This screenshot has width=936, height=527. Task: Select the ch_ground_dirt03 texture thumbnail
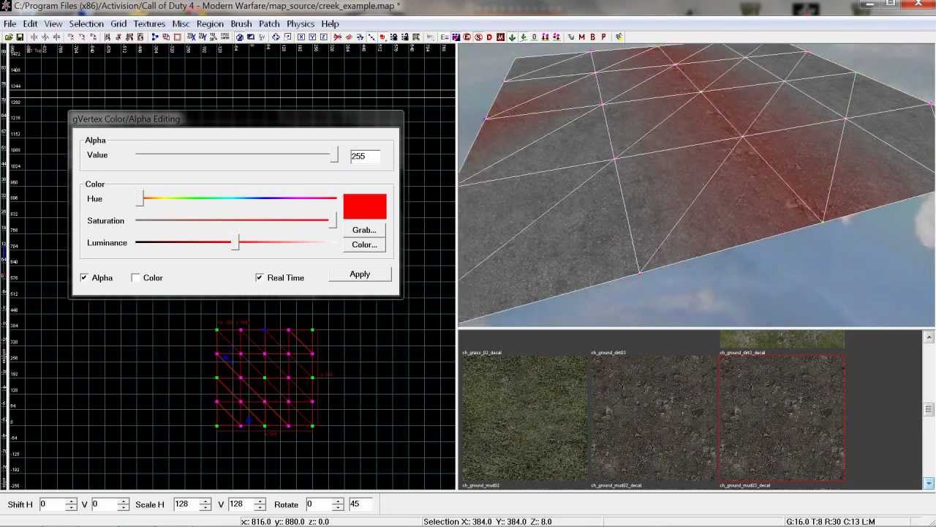click(652, 418)
